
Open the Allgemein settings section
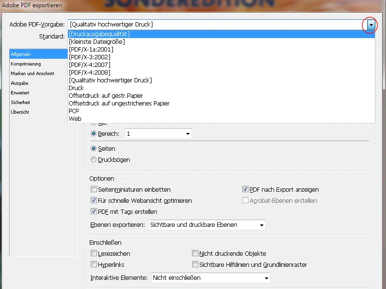39,54
